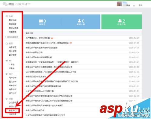The width and height of the screenshot is (151, 119).
Task: Click the new messages chat bubble icon
Action: coord(41,21)
